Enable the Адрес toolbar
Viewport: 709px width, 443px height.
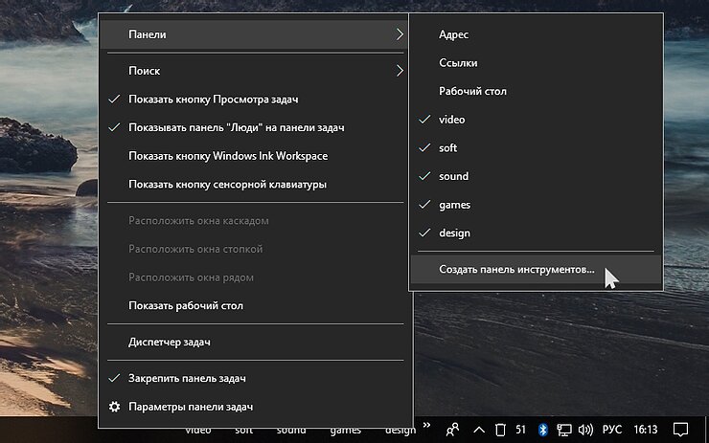(x=537, y=34)
